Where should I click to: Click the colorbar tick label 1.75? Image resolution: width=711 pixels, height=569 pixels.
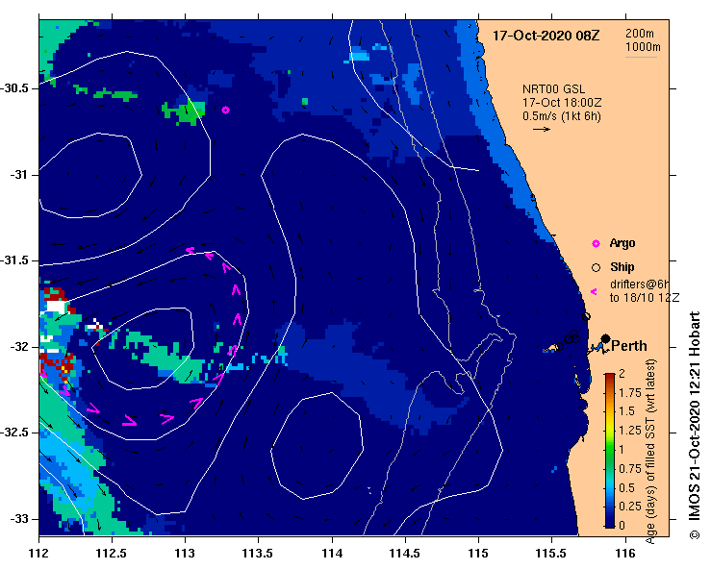tap(630, 393)
